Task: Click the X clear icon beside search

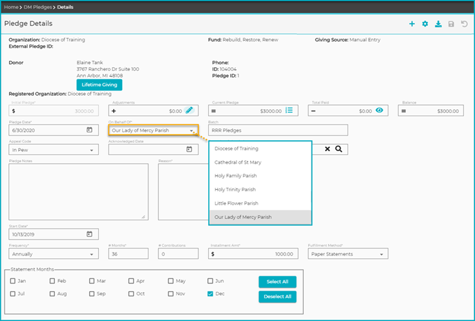Action: (x=327, y=149)
